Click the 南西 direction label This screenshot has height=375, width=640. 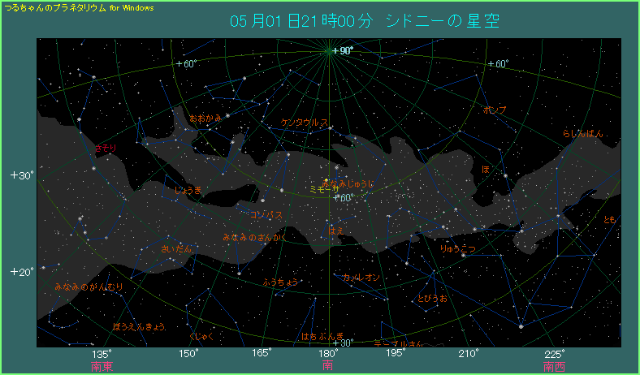[555, 367]
